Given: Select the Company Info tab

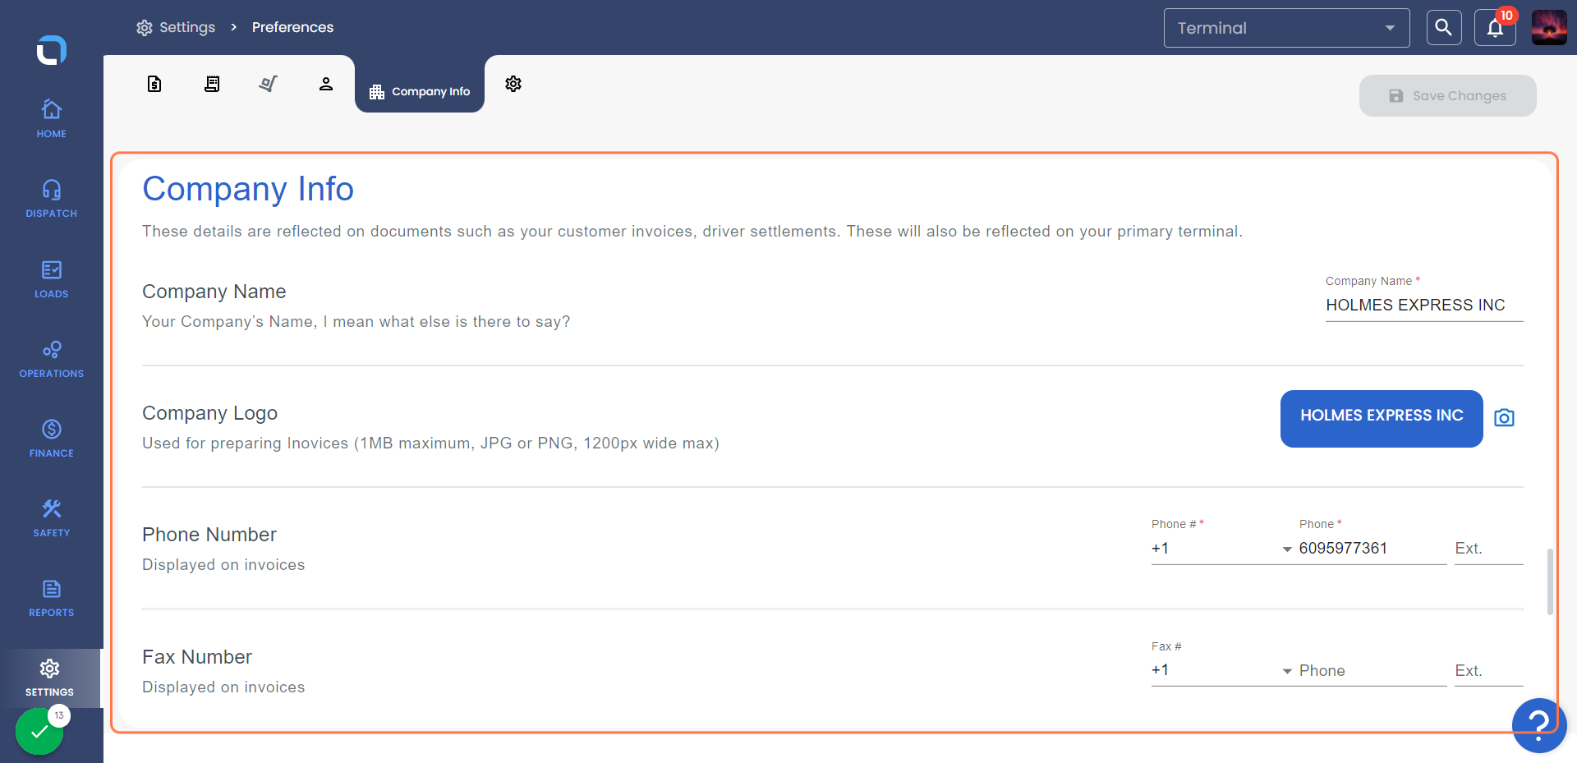Looking at the screenshot, I should [420, 91].
